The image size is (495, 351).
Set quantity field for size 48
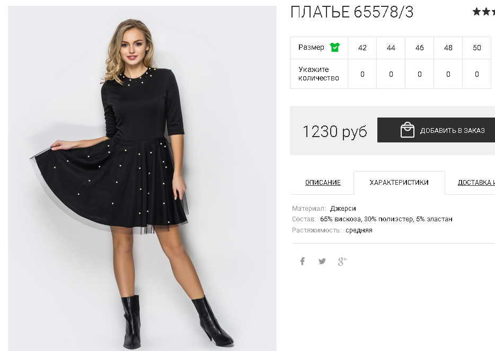coord(448,74)
